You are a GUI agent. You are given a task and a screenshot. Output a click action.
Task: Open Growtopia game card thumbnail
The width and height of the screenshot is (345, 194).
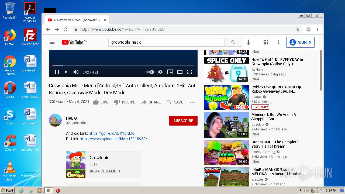pos(76,164)
